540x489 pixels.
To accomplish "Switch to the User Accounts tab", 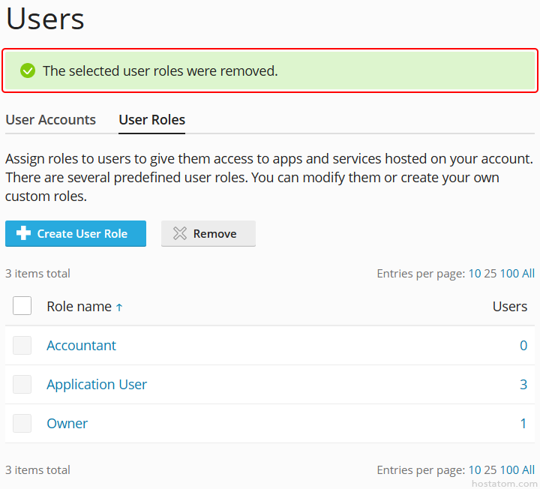I will point(50,119).
